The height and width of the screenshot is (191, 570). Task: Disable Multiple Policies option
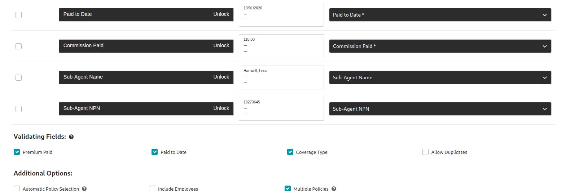288,188
